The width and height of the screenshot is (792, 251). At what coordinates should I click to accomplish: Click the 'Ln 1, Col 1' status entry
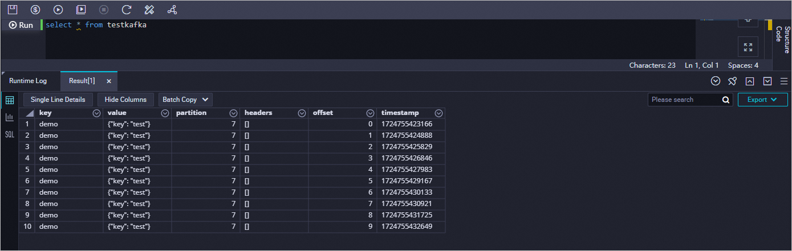[x=702, y=65]
